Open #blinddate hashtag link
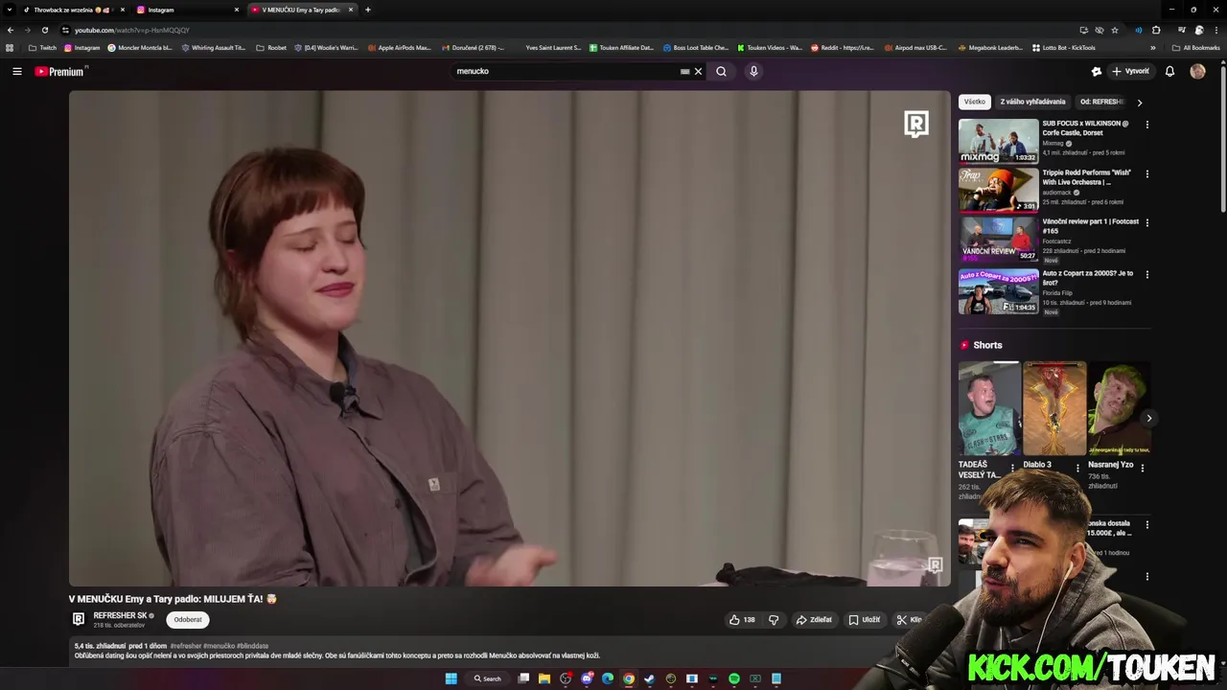This screenshot has height=690, width=1227. (253, 646)
